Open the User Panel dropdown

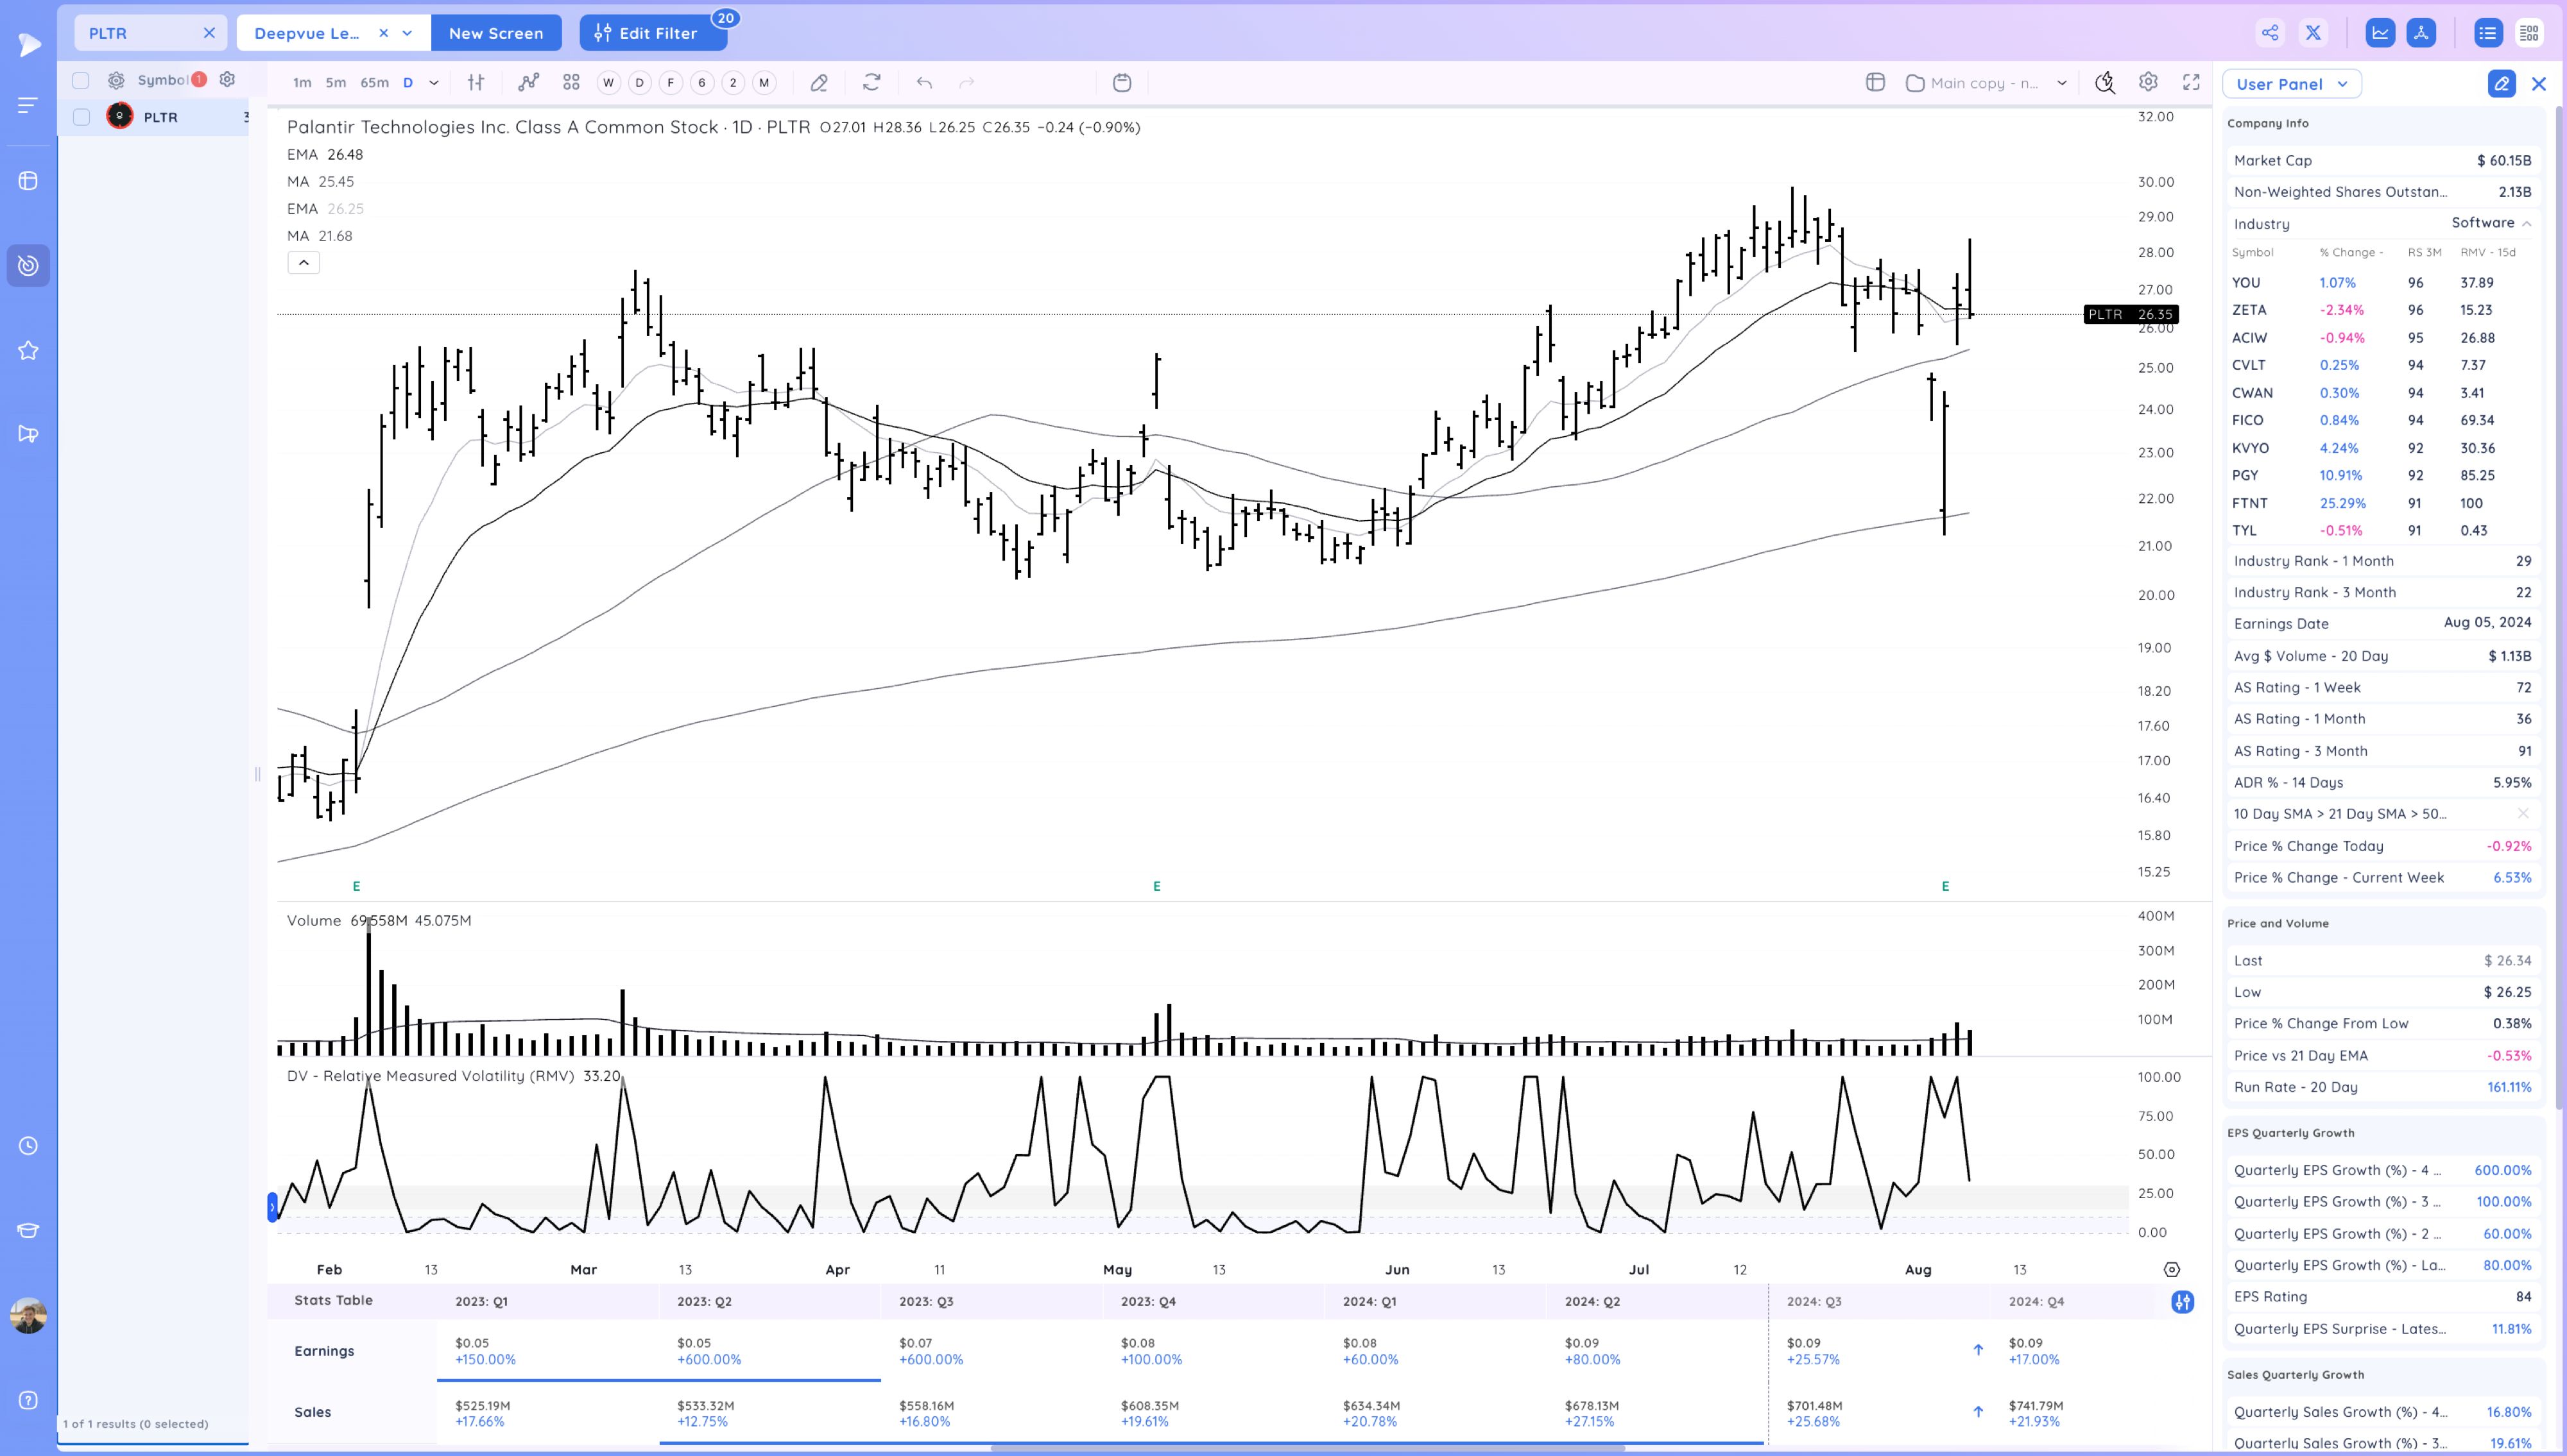click(2291, 84)
